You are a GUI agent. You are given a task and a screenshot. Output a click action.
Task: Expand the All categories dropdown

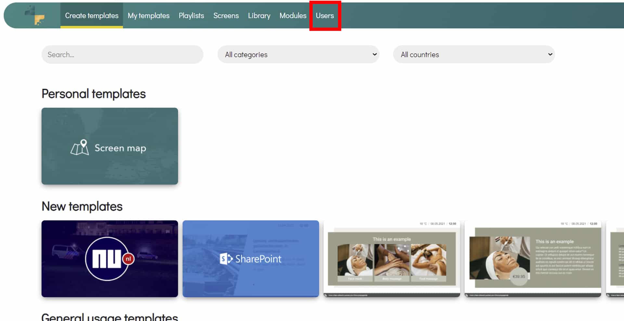click(x=298, y=55)
